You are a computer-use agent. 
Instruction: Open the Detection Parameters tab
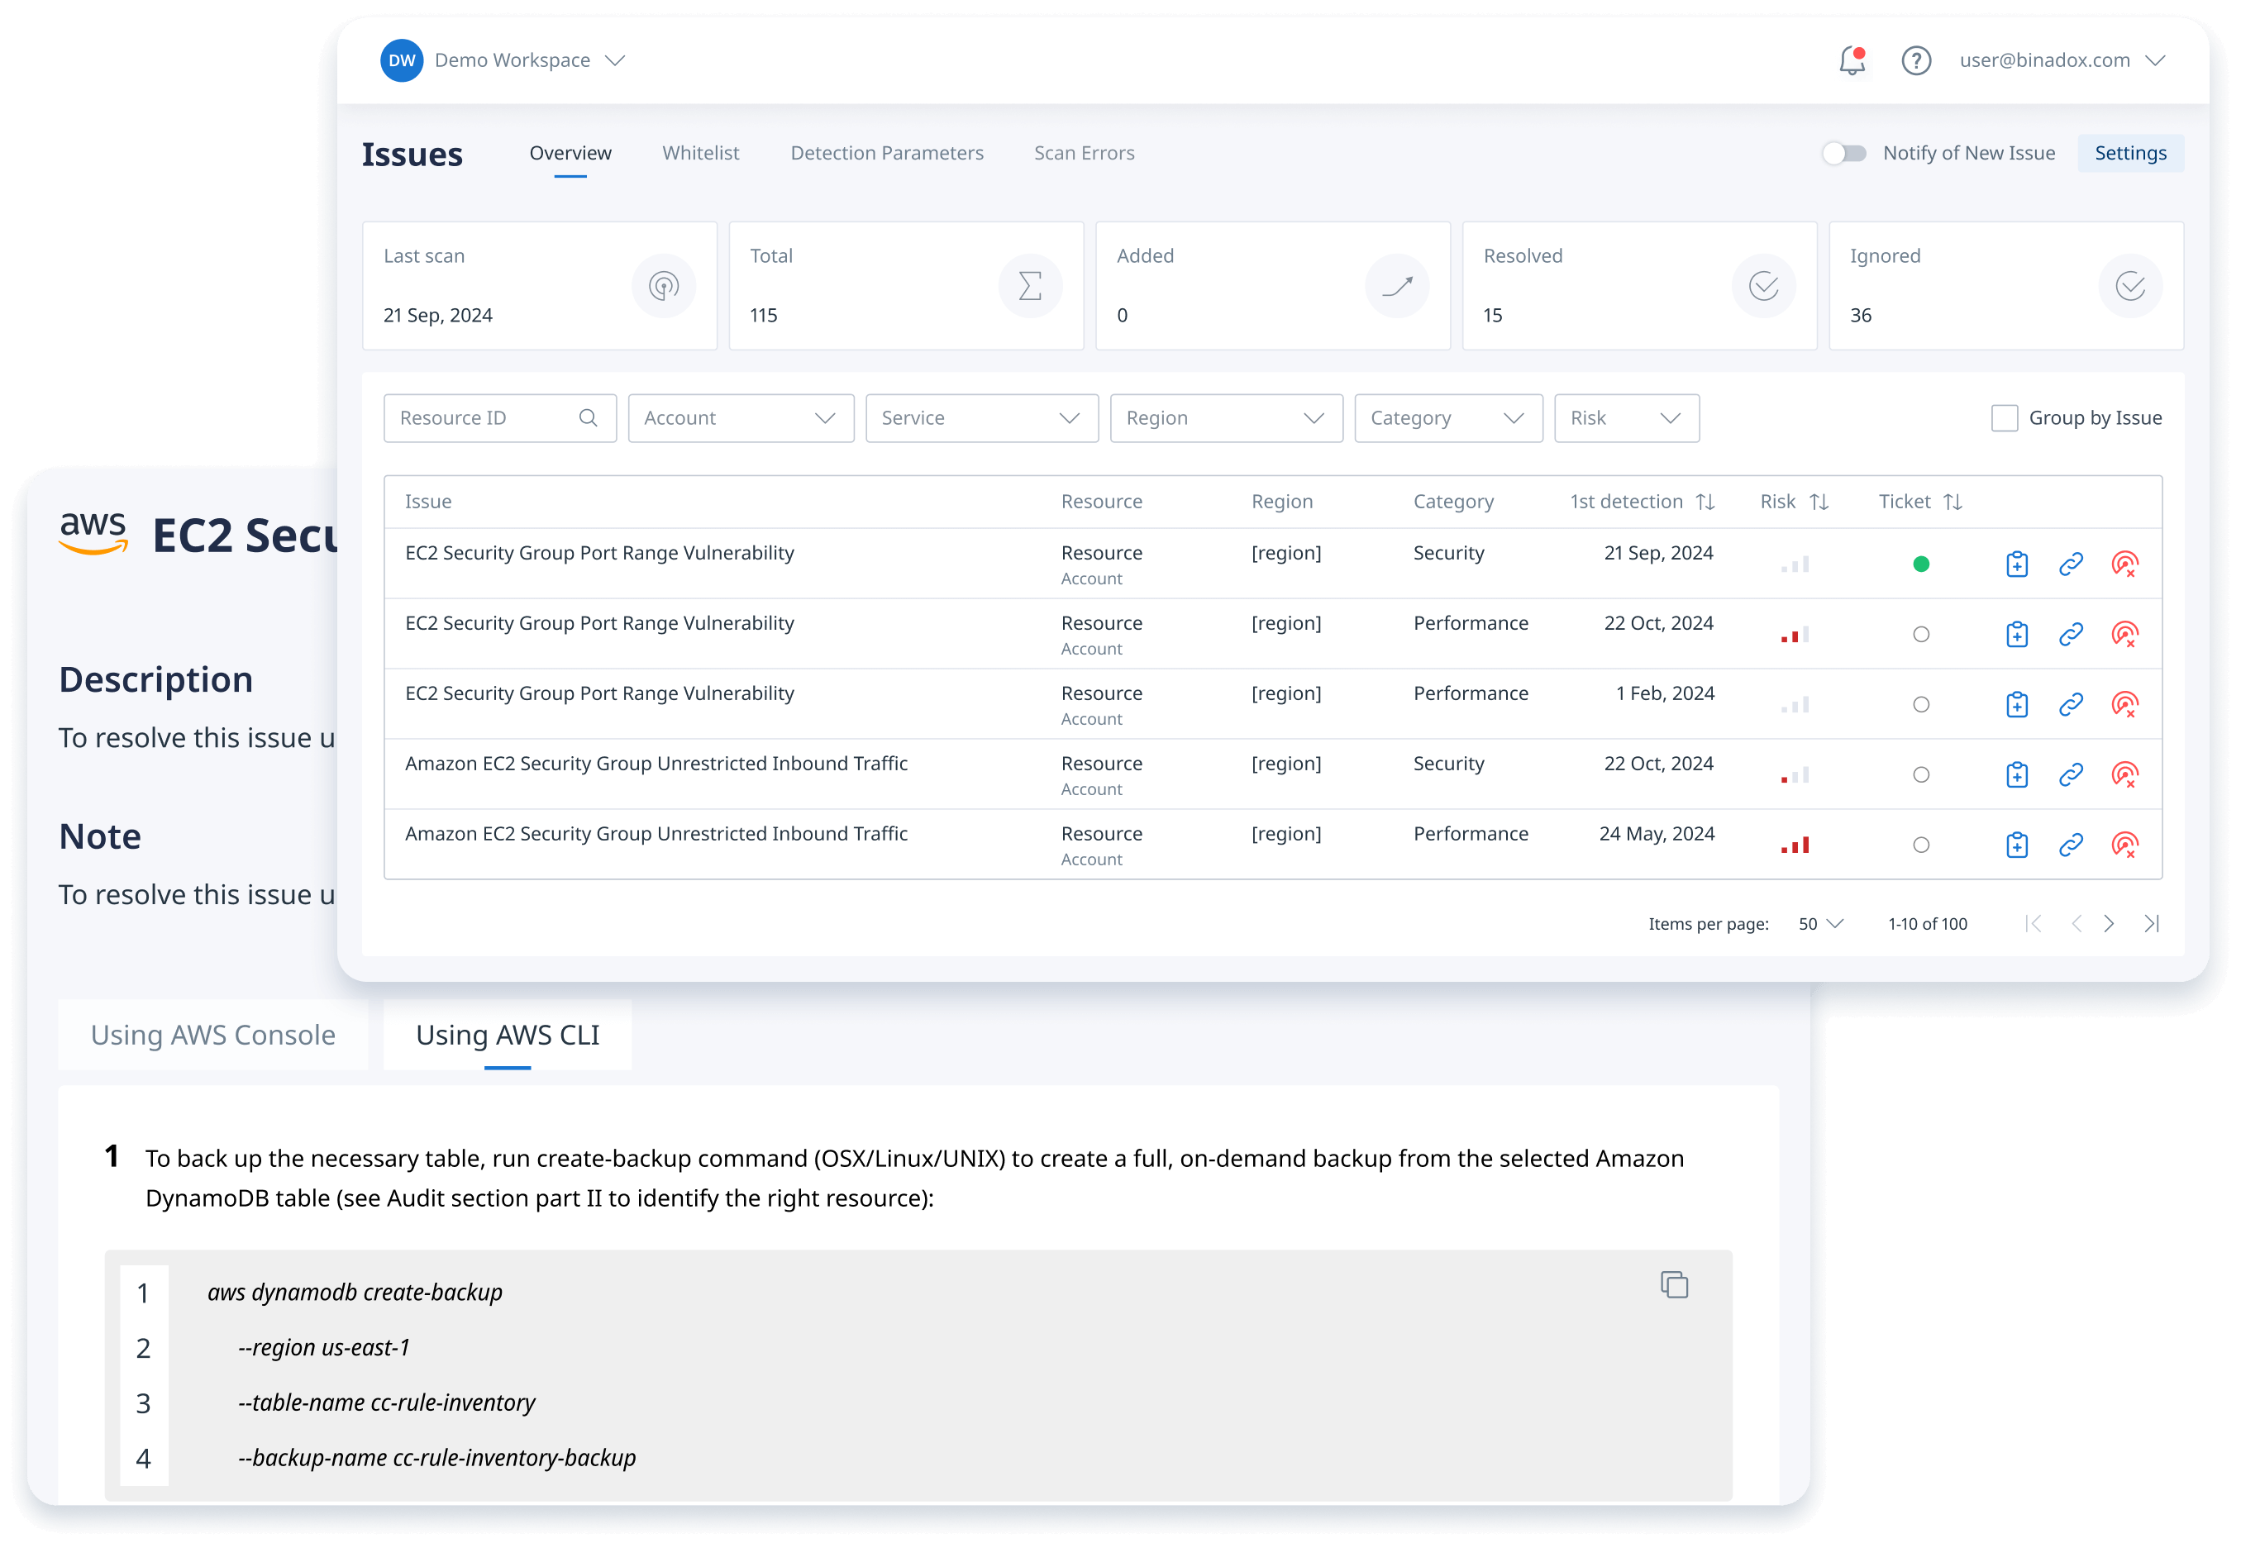tap(886, 154)
